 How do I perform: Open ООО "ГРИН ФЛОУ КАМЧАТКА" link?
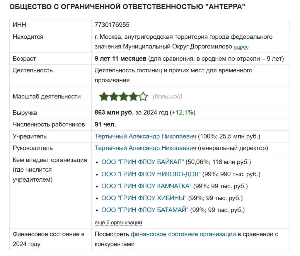146,186
